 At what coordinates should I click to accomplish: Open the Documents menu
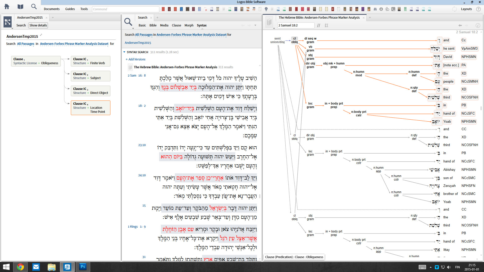[x=52, y=9]
